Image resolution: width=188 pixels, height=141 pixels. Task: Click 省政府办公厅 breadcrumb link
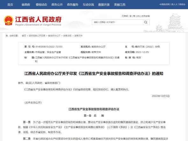coord(54,36)
